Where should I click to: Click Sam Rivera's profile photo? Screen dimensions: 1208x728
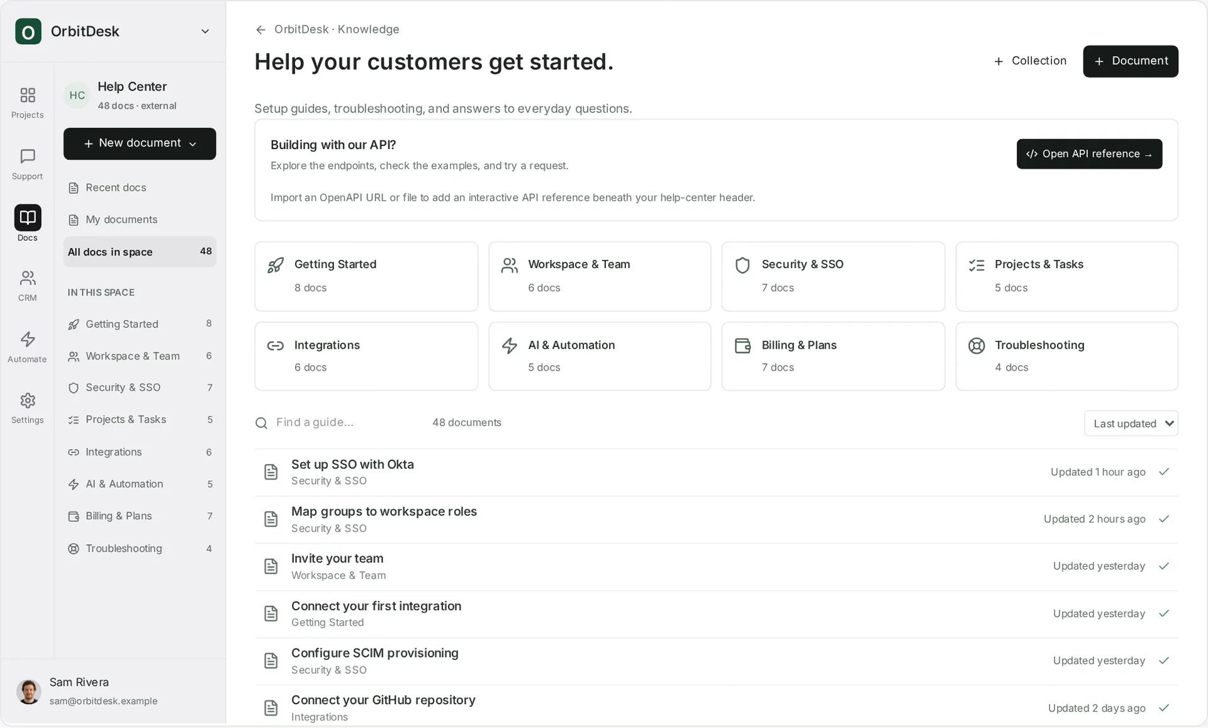[x=29, y=692]
